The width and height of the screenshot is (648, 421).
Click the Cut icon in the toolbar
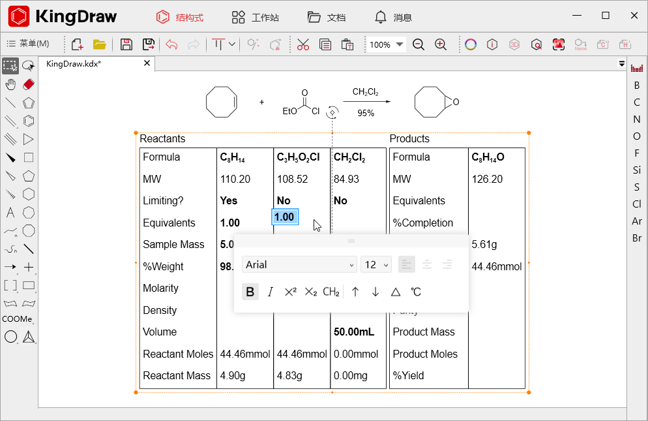(302, 44)
